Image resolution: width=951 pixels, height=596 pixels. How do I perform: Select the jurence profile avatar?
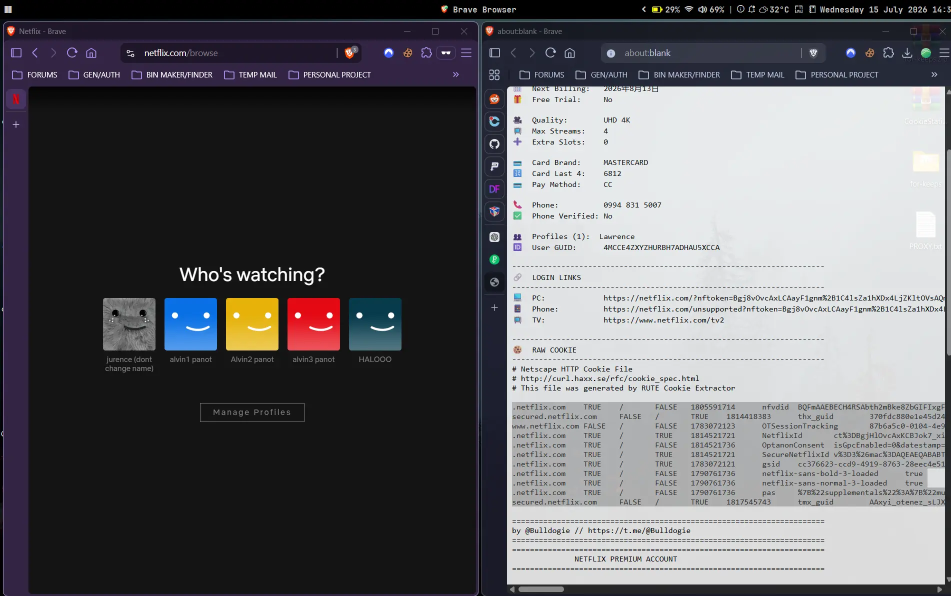pos(129,324)
